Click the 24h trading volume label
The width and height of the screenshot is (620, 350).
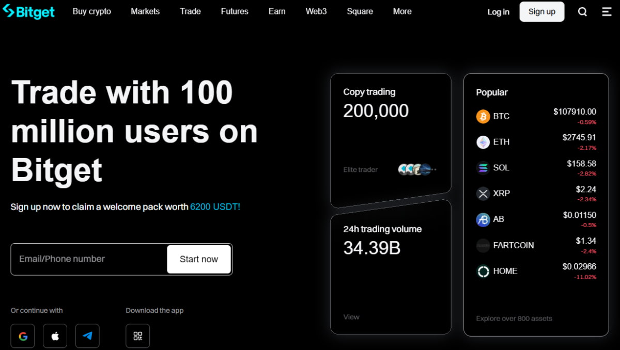click(382, 229)
